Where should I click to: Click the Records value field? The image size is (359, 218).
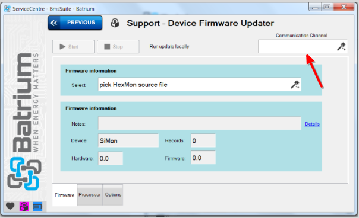click(x=203, y=140)
